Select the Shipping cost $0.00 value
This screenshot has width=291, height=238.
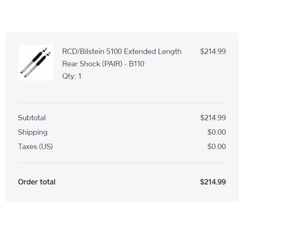[x=217, y=132]
